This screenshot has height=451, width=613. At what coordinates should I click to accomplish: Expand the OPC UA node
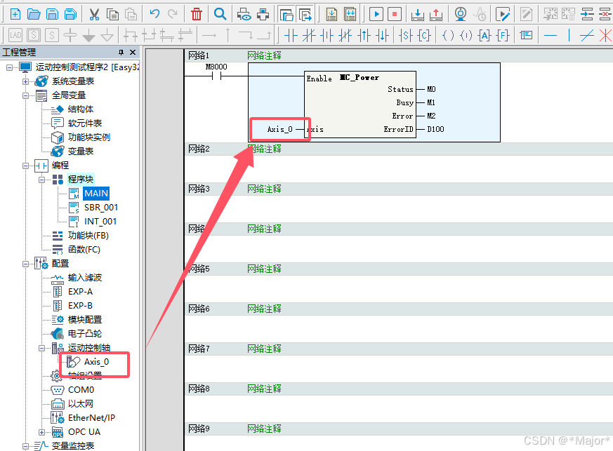[x=41, y=432]
